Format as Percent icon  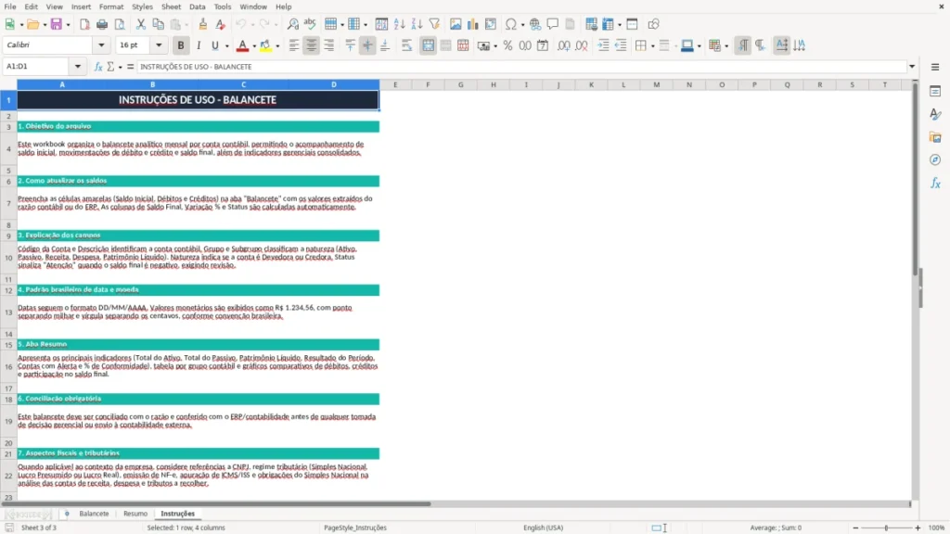tap(507, 45)
